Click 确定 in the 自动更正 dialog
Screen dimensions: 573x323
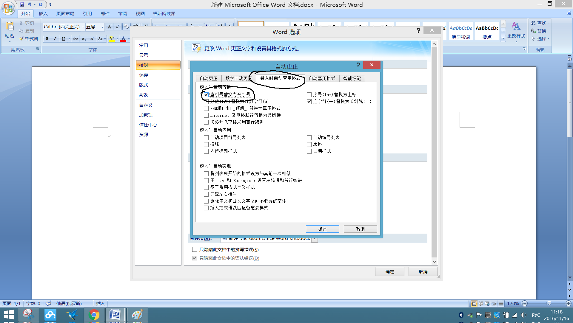(322, 229)
